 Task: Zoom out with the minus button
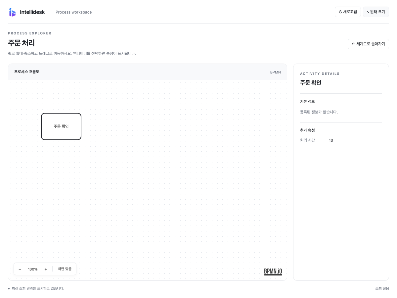(x=20, y=269)
